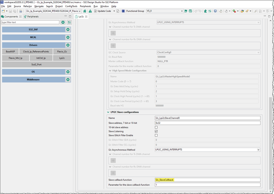274x194 pixels.
Task: Click the Slave callback function field
Action: 208,180
